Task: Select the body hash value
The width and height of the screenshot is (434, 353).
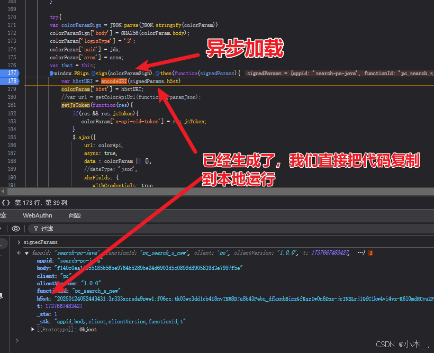Action: coord(148,268)
